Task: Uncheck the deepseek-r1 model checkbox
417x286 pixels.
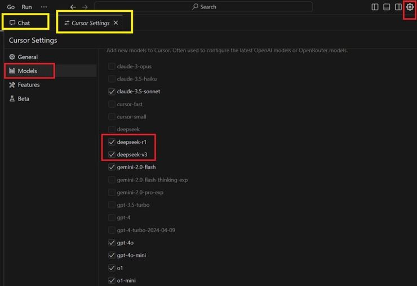Action: click(x=112, y=142)
